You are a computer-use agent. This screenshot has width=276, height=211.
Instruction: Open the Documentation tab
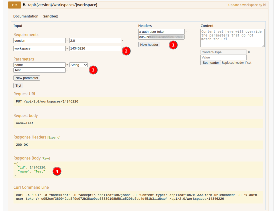26,16
